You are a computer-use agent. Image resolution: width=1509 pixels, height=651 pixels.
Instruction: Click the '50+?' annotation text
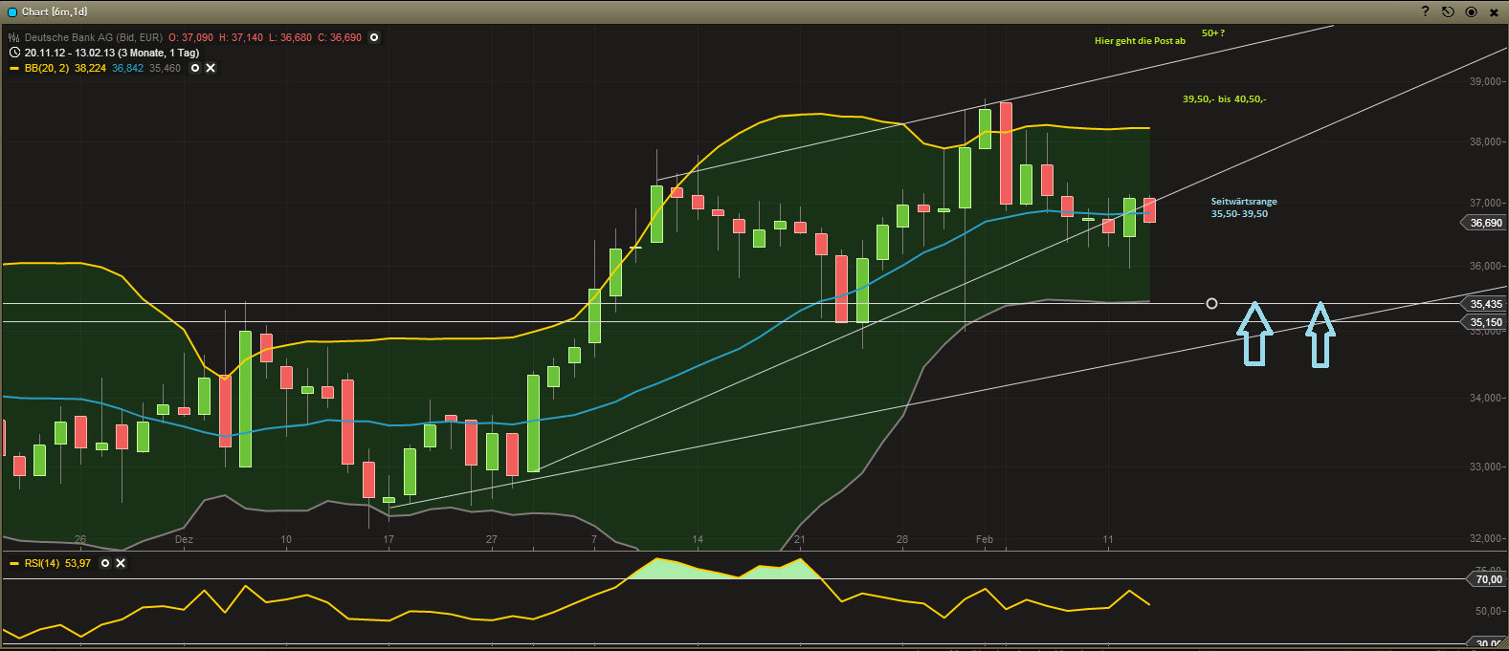coord(1213,33)
